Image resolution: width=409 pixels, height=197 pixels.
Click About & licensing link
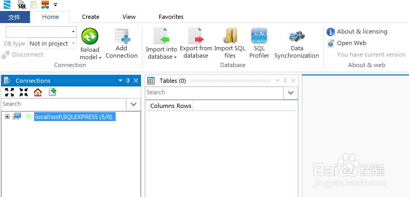click(x=362, y=32)
